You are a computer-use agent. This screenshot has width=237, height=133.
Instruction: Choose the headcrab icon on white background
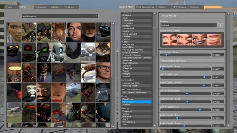point(88,72)
